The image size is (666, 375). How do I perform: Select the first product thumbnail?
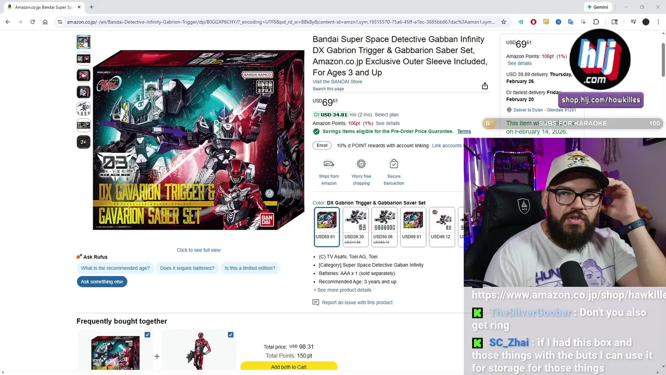coord(83,42)
